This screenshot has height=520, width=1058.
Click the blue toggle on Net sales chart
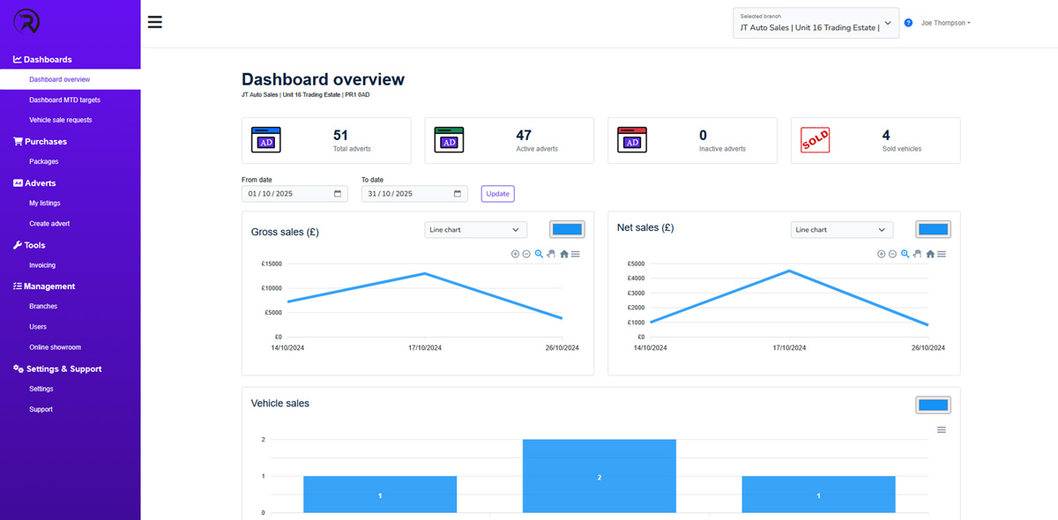tap(933, 228)
